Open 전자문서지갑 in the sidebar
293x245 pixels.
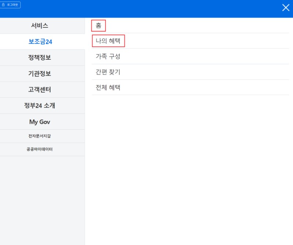tap(43, 136)
